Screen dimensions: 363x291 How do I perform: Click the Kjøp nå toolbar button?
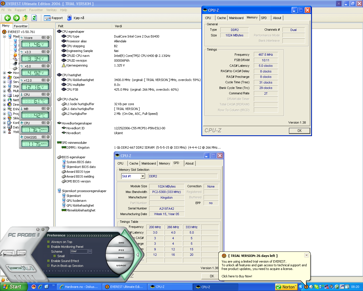pyautogui.click(x=76, y=18)
